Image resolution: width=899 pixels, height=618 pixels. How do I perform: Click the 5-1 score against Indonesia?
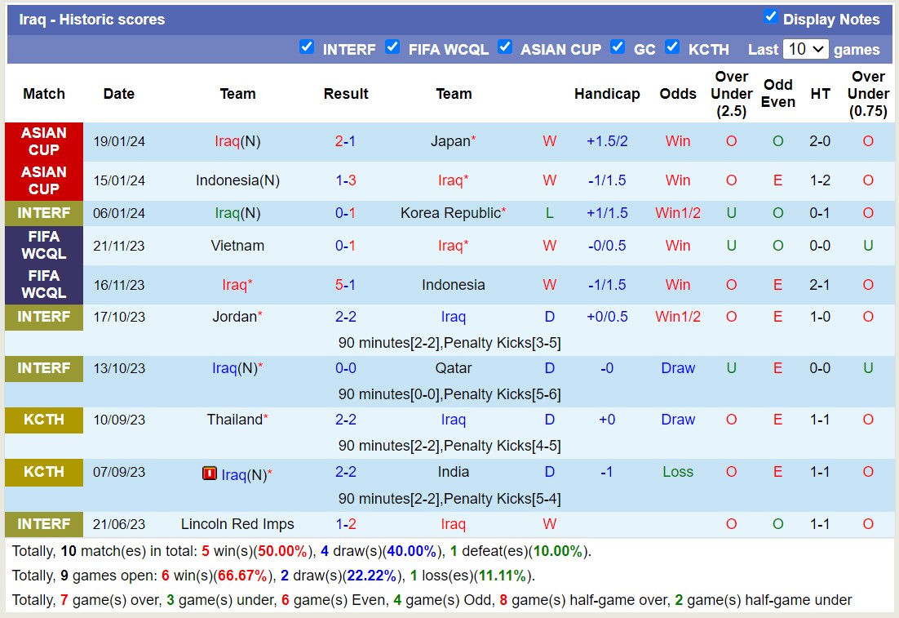[345, 285]
